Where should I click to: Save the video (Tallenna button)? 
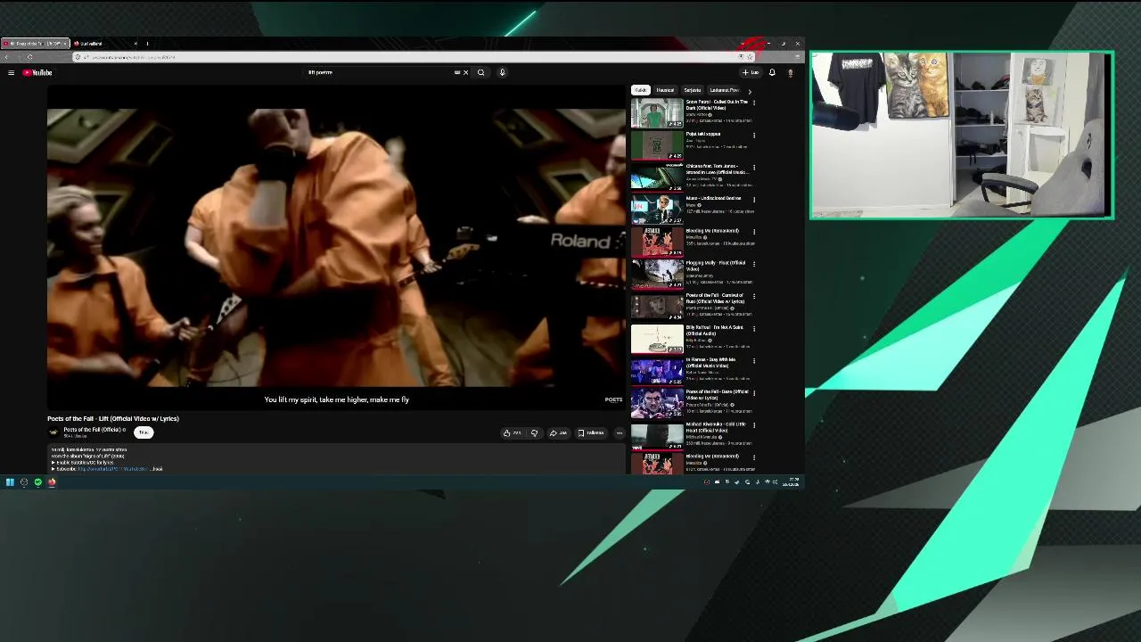tap(591, 433)
